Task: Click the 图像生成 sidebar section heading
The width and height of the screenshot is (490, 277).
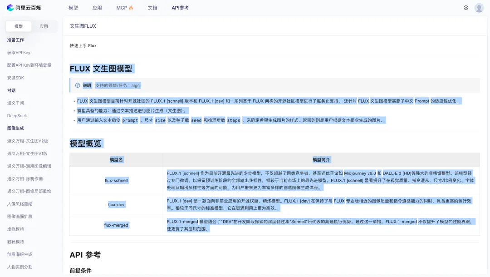Action: click(x=15, y=128)
